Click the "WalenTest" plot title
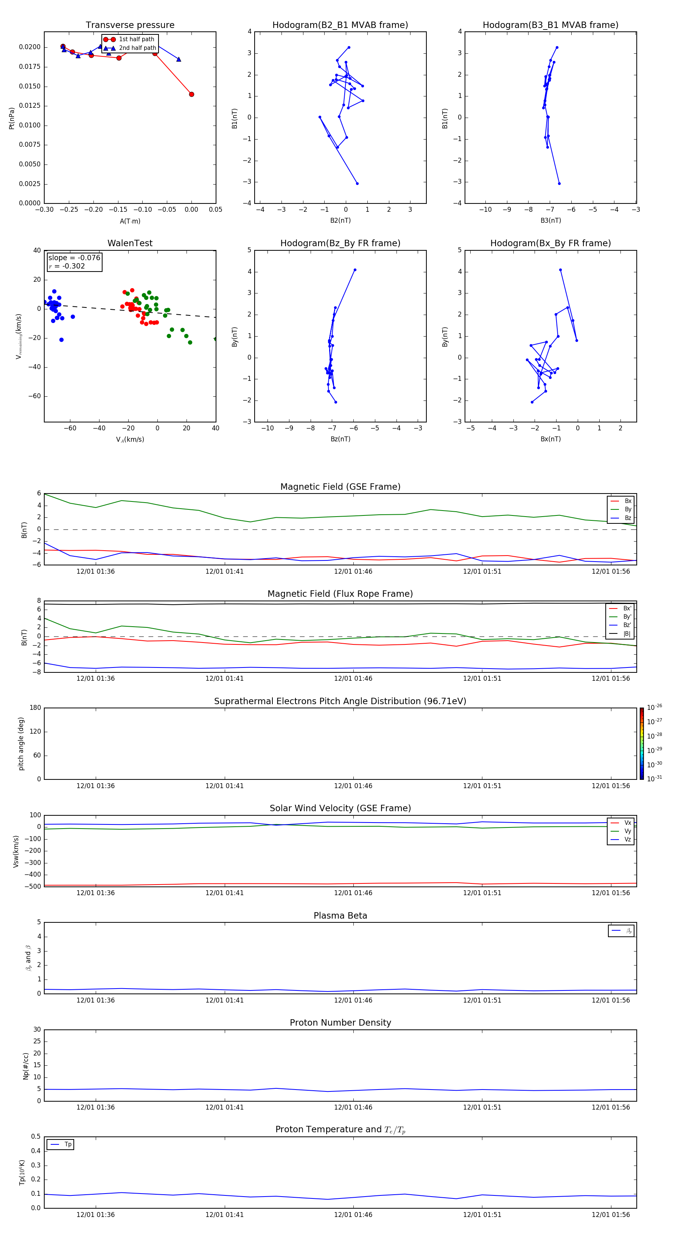This screenshot has height=1248, width=681. (130, 243)
